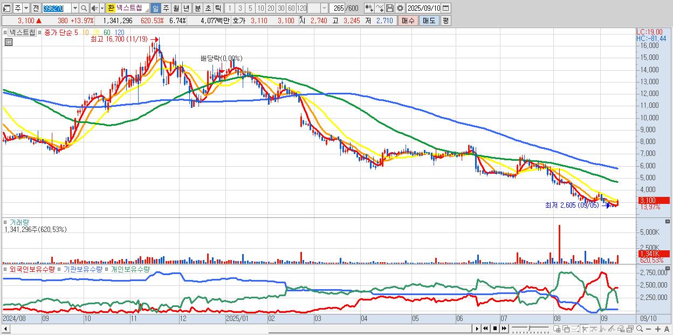Image resolution: width=673 pixels, height=335 pixels.
Task: Select the 1 interval button
Action: tap(229, 8)
